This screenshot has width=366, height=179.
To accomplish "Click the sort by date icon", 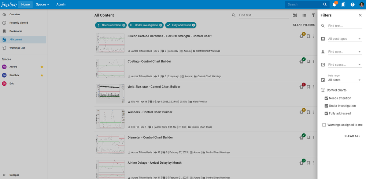I will pyautogui.click(x=295, y=15).
